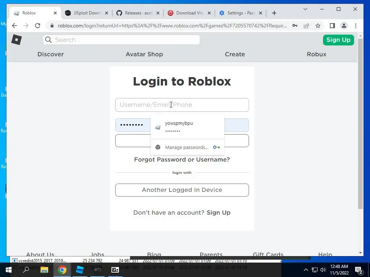Go back with the browser back arrow
The height and width of the screenshot is (277, 370).
click(x=14, y=26)
